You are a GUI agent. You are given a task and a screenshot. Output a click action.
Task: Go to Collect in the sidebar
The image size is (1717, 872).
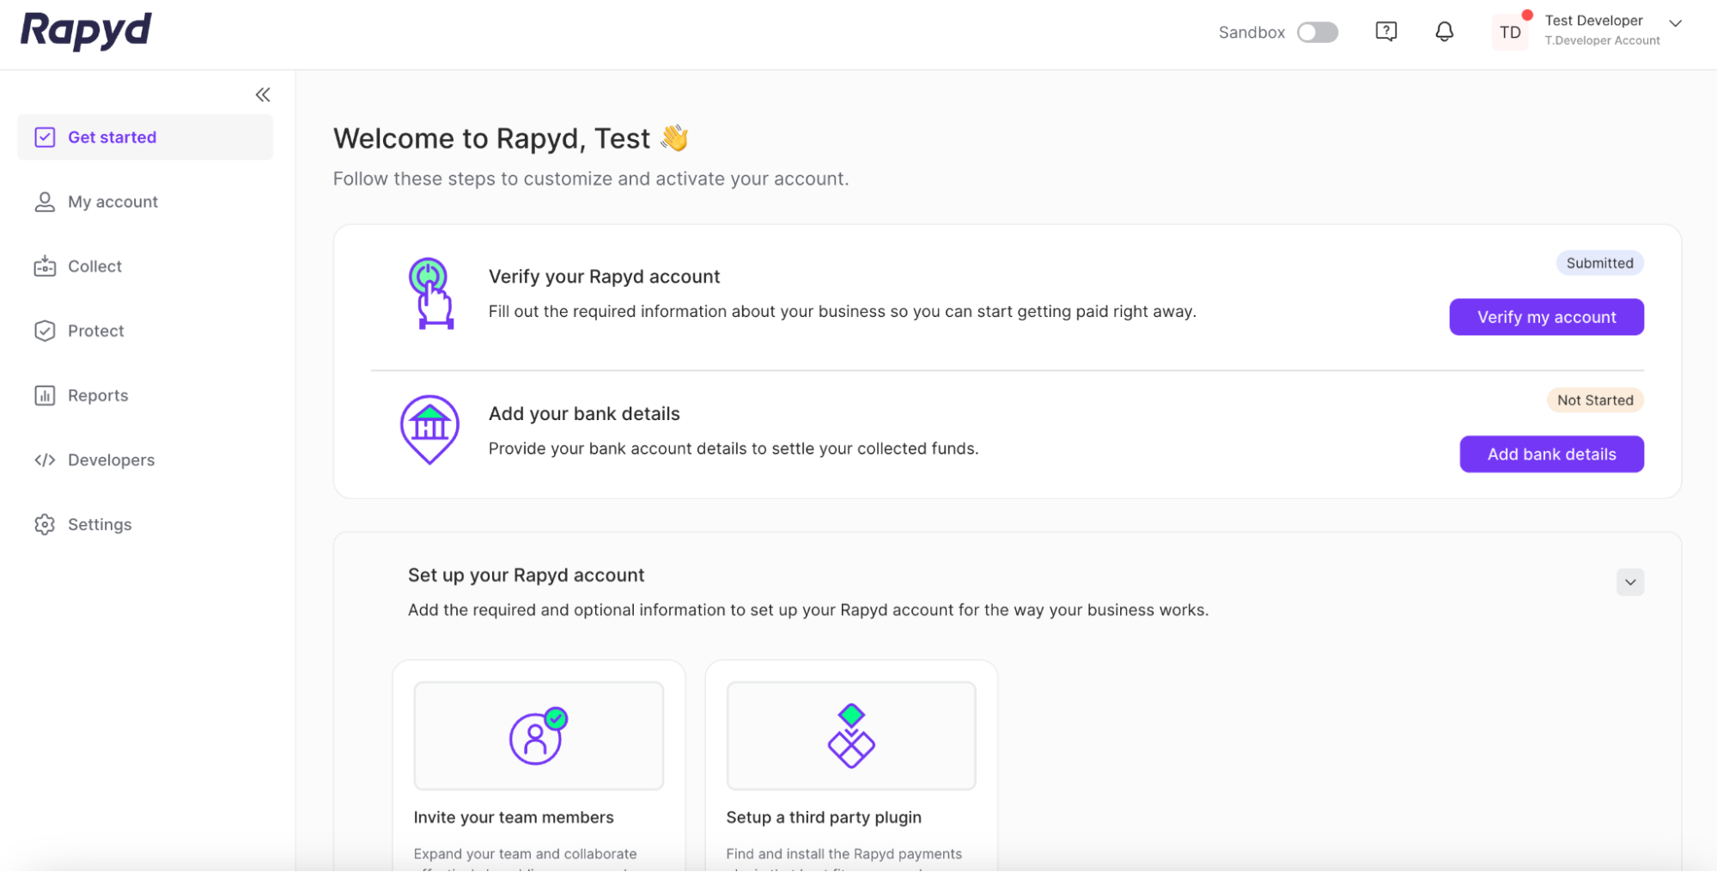pos(94,266)
